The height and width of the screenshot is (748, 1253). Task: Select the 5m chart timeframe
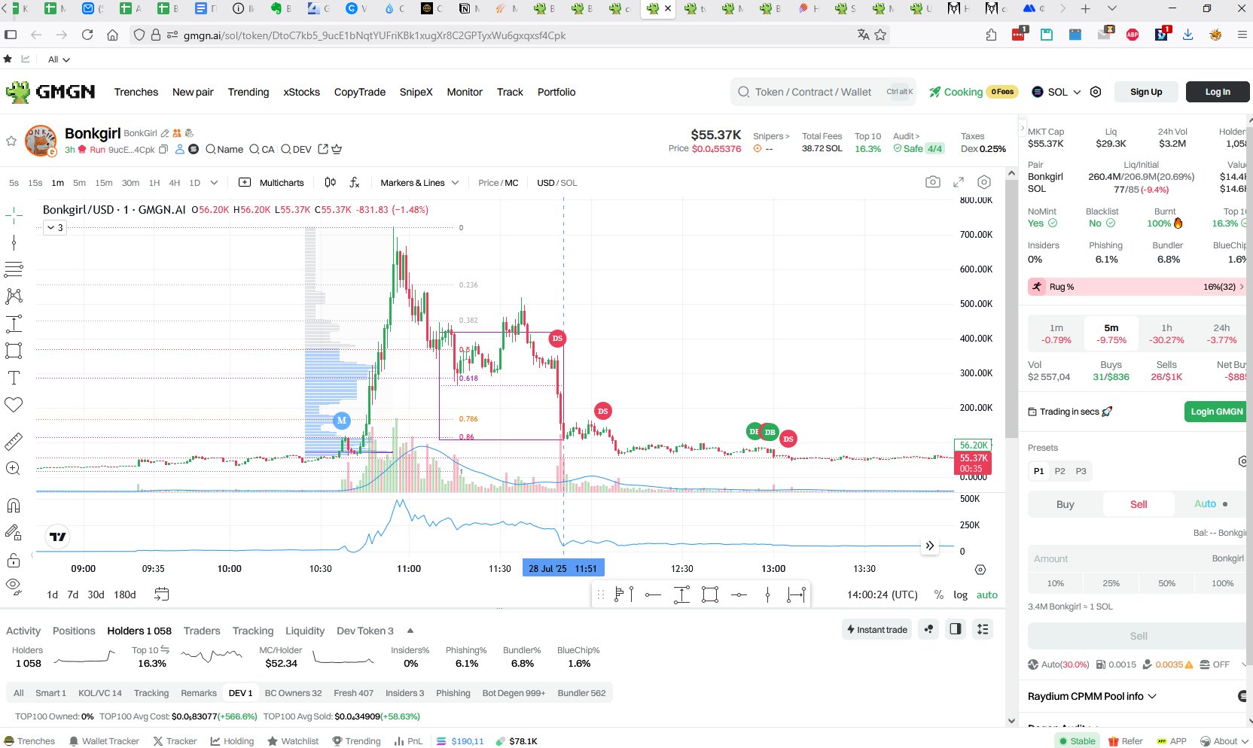tap(79, 183)
